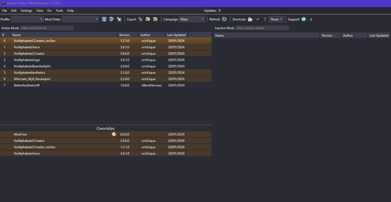Click the note icon on ModFixer row
This screenshot has height=202, width=391.
coord(114,134)
